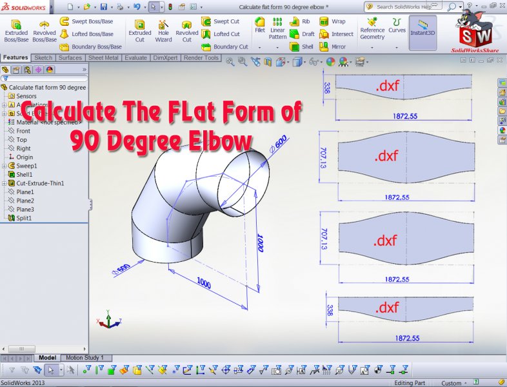Select the Revolved Boss/Base tool
The width and height of the screenshot is (507, 387).
45,31
